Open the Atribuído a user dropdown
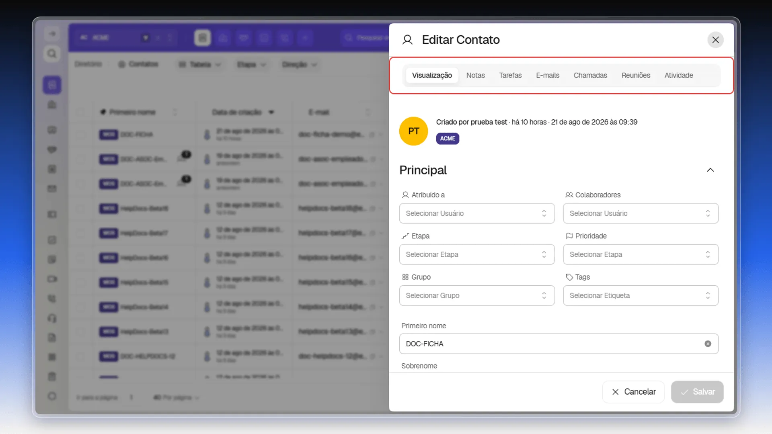 tap(476, 213)
